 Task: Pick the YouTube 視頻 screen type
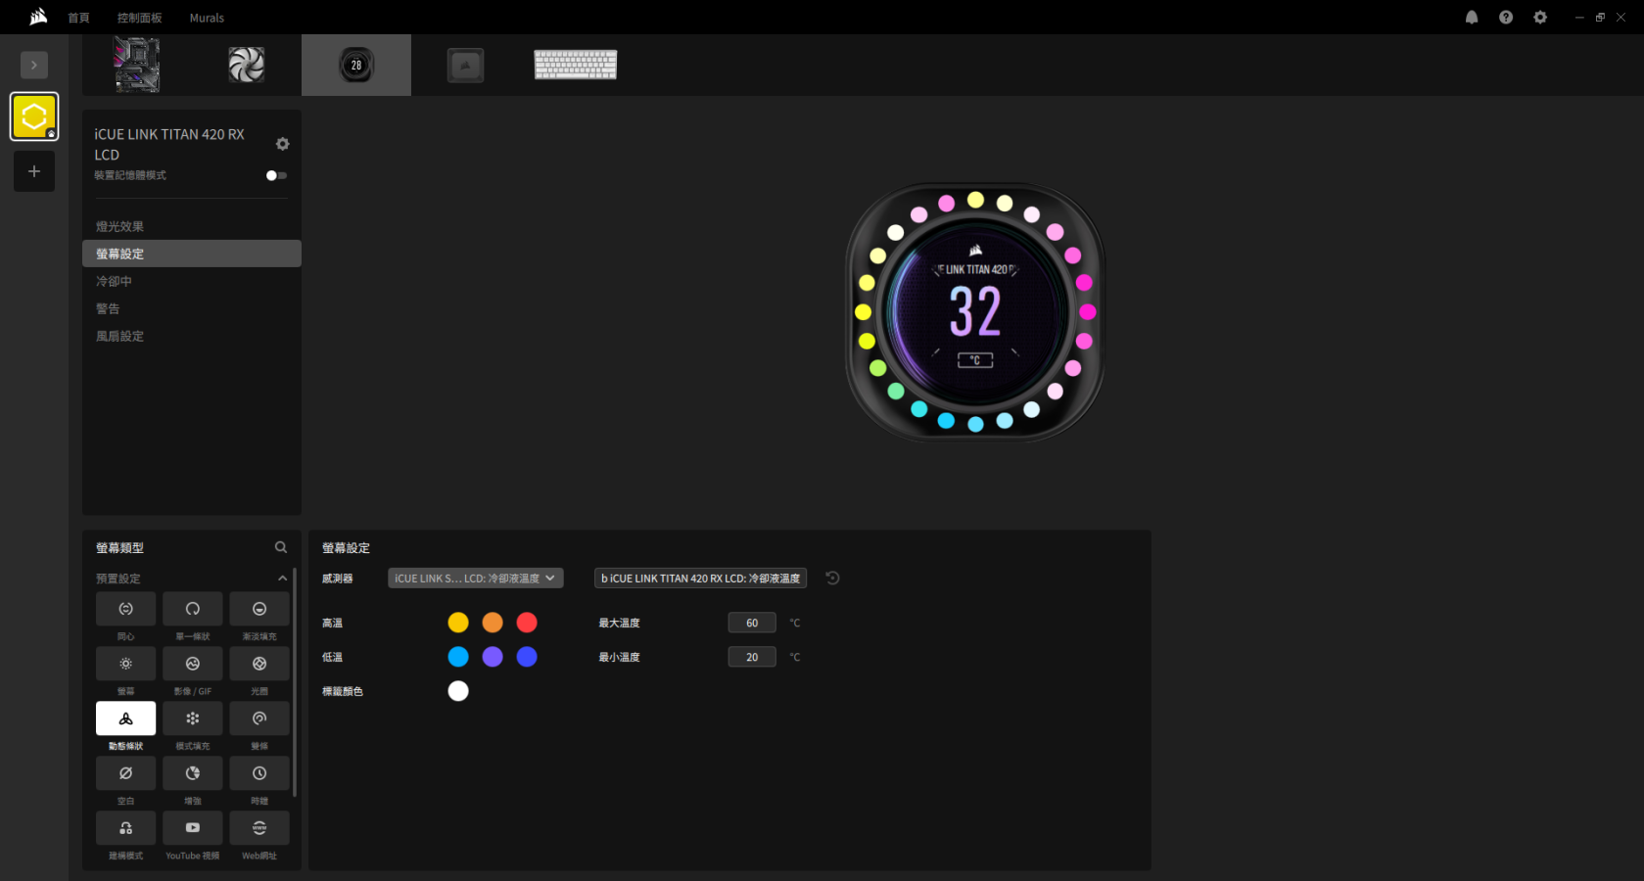tap(192, 828)
